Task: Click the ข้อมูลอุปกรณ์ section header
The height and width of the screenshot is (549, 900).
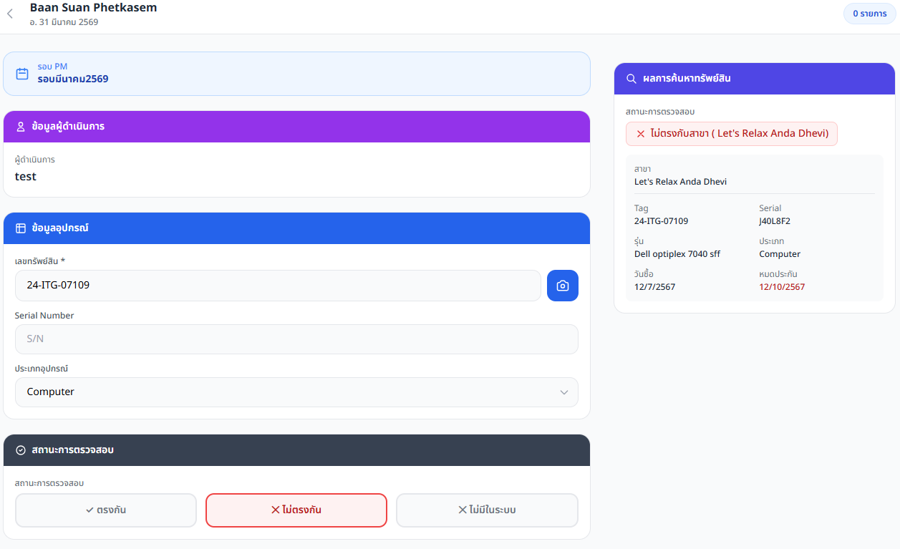Action: click(296, 228)
